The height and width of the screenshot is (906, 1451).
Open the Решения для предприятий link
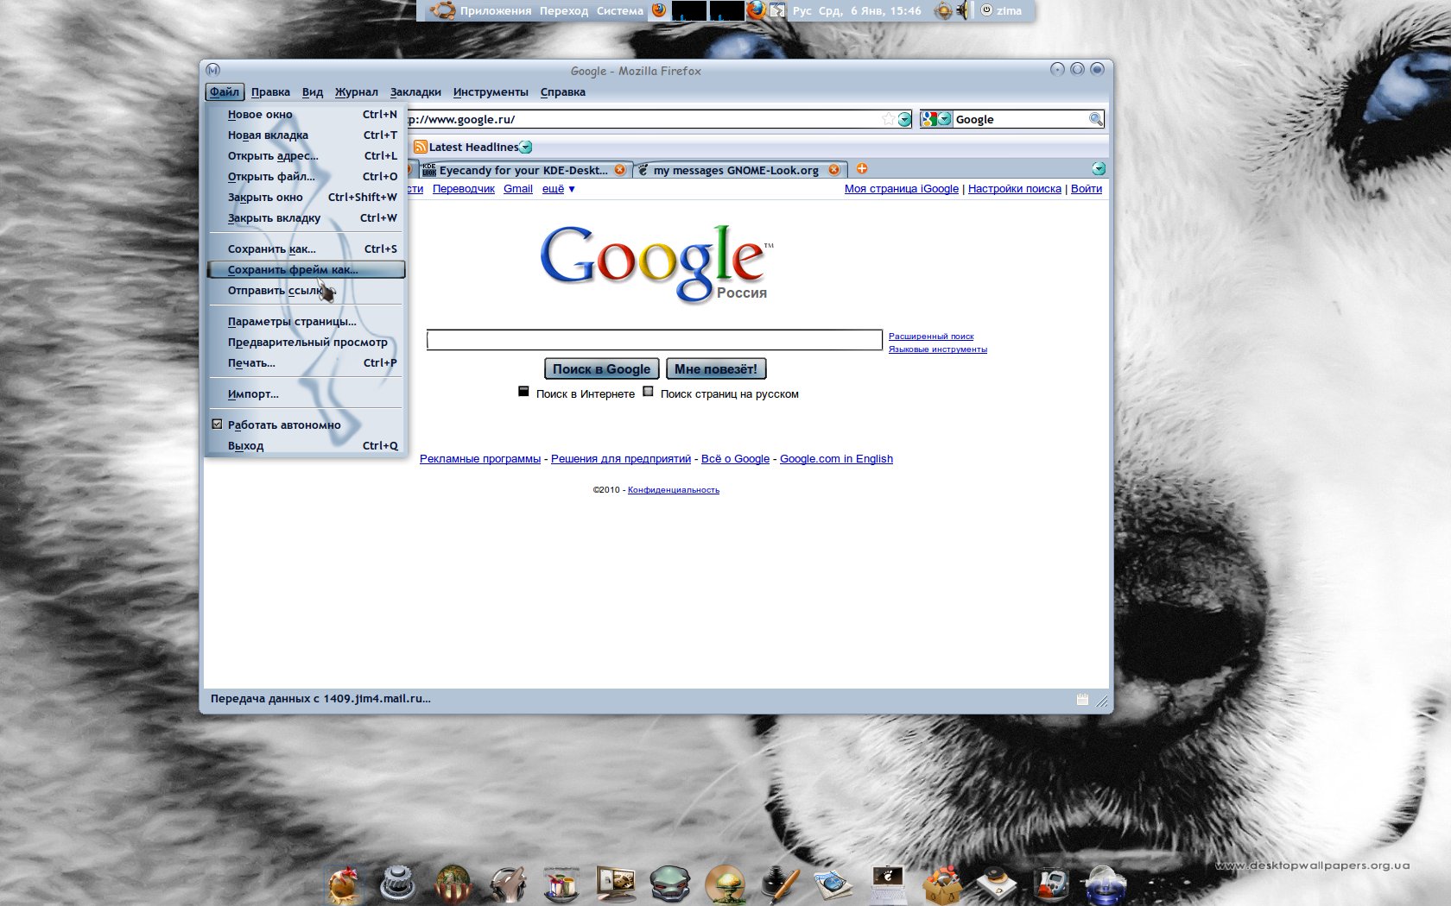point(621,459)
